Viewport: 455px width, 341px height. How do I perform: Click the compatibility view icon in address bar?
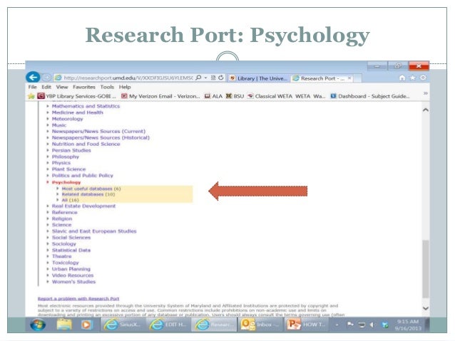tap(213, 78)
